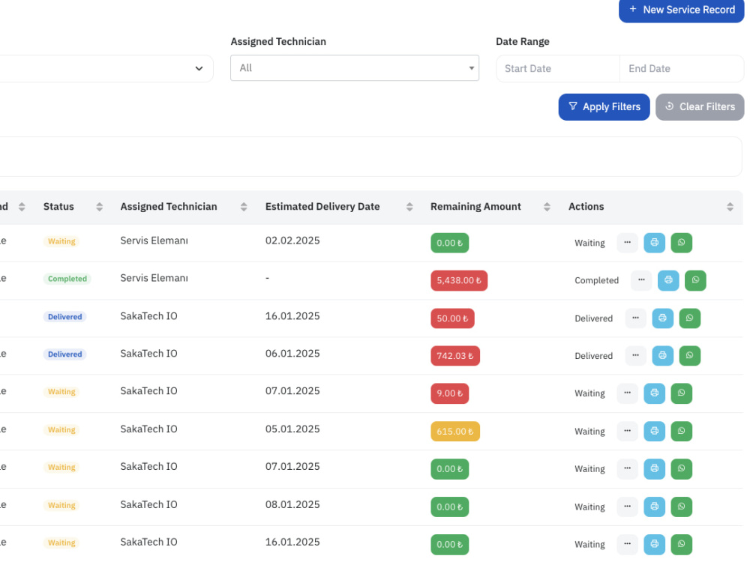Send WhatsApp message for the 9.00 ₺ record
The image size is (750, 562).
point(681,393)
